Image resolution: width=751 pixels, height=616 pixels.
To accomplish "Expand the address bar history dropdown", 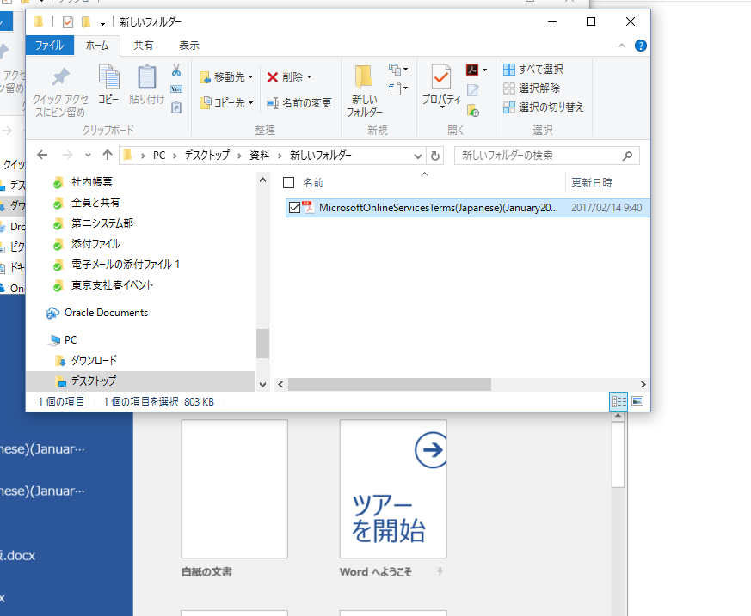I will [417, 156].
